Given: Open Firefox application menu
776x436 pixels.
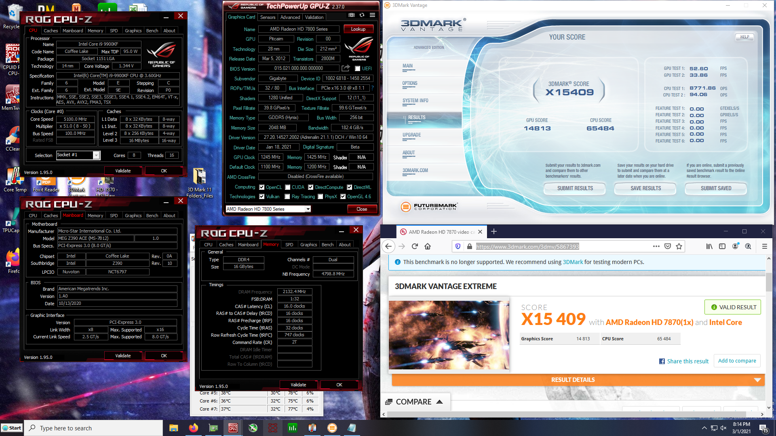Looking at the screenshot, I should (x=765, y=246).
